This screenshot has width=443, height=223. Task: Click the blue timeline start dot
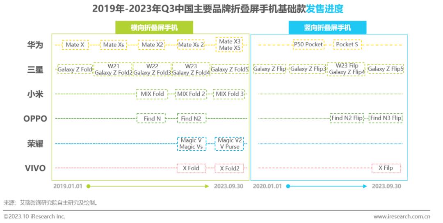[x=288, y=186]
